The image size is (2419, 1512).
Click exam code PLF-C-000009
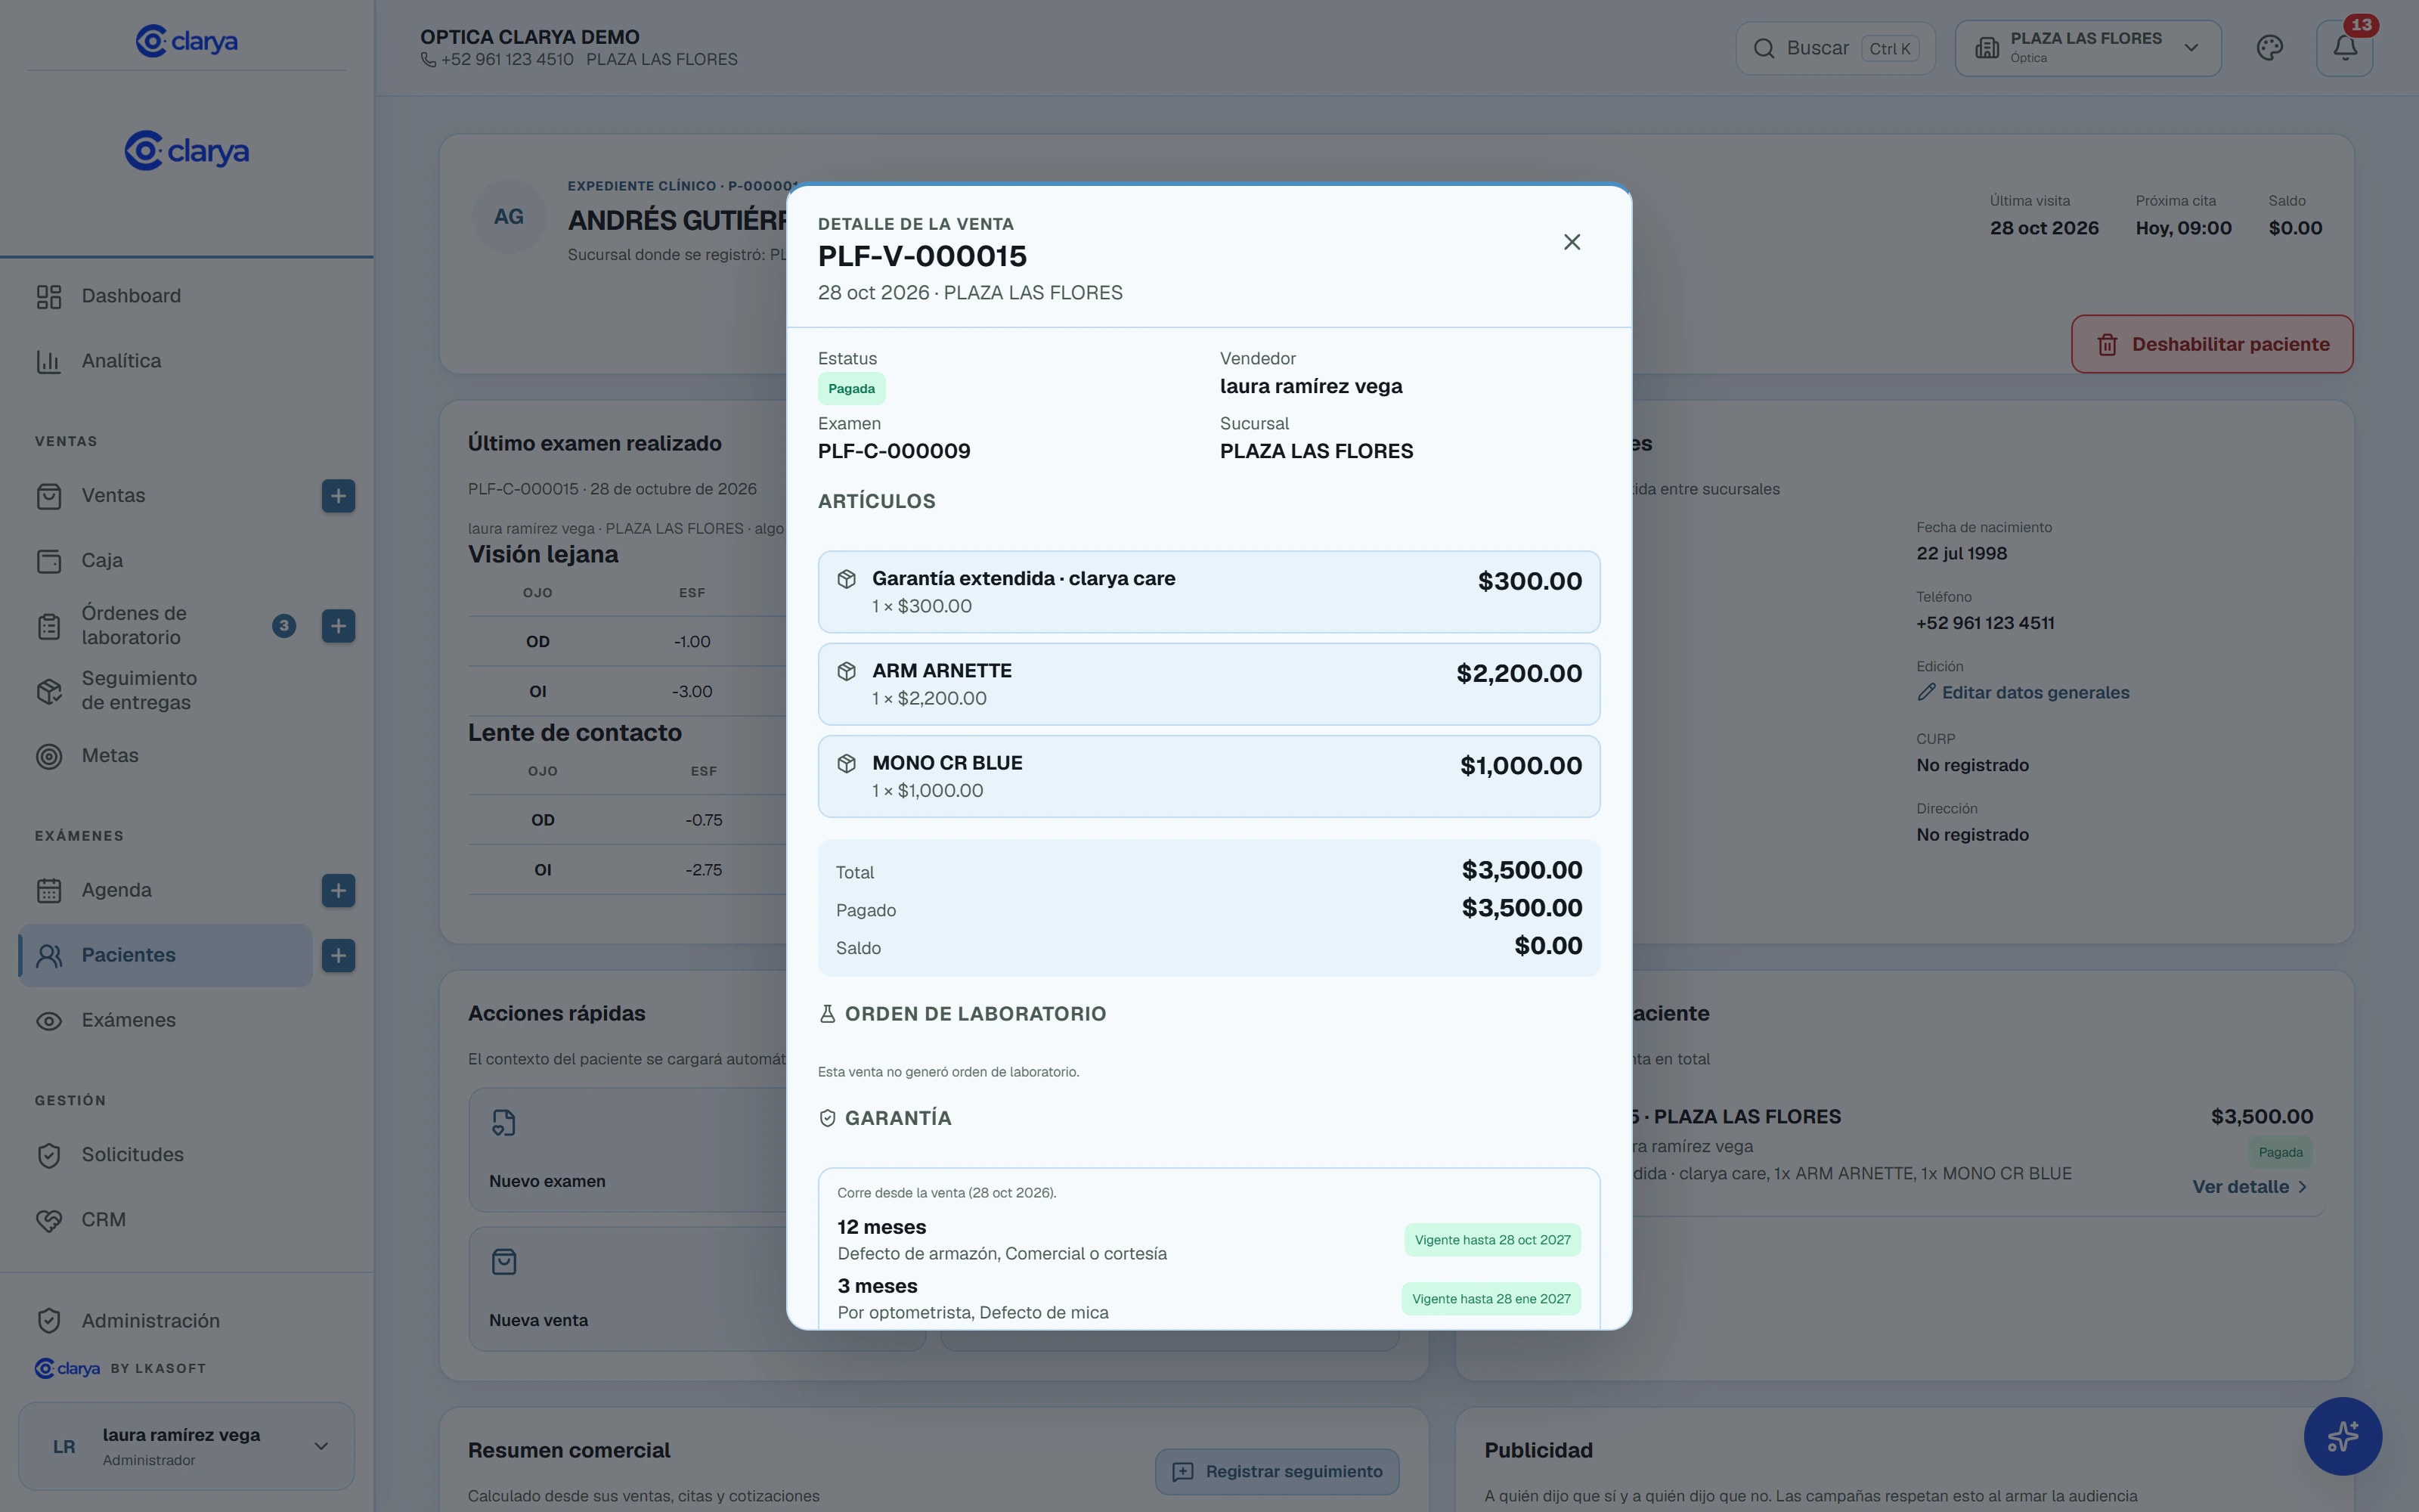(894, 451)
